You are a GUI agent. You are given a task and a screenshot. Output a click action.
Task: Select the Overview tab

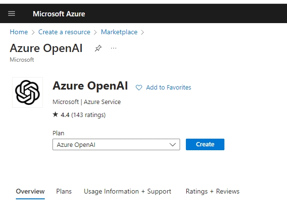(30, 191)
